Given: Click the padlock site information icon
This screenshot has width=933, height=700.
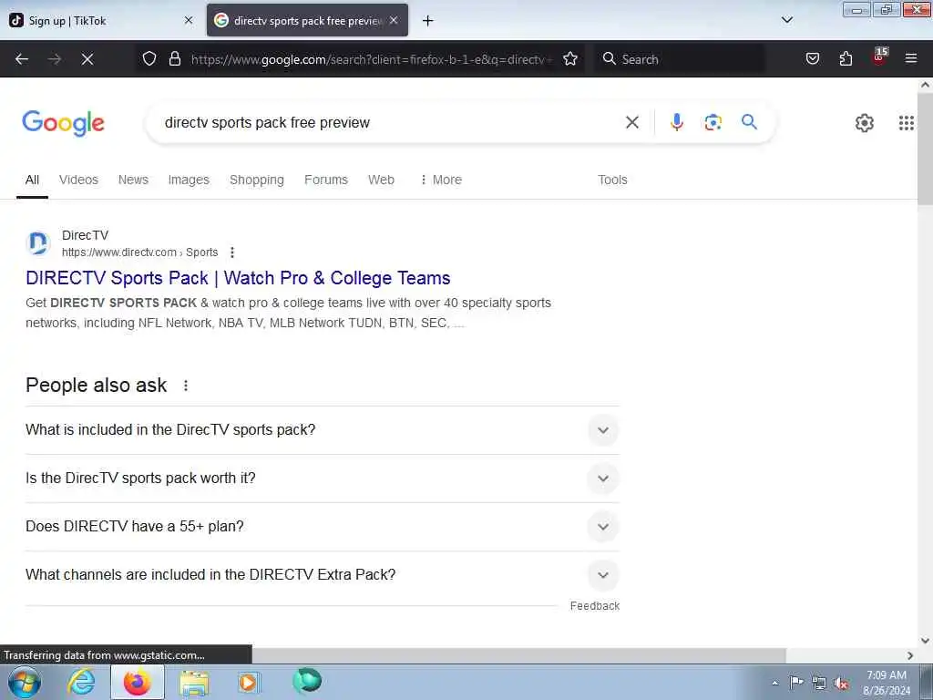Looking at the screenshot, I should [x=174, y=58].
